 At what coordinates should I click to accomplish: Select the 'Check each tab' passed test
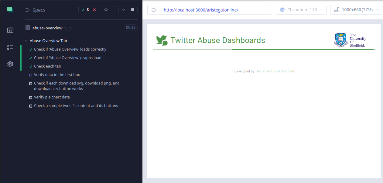coord(47,66)
